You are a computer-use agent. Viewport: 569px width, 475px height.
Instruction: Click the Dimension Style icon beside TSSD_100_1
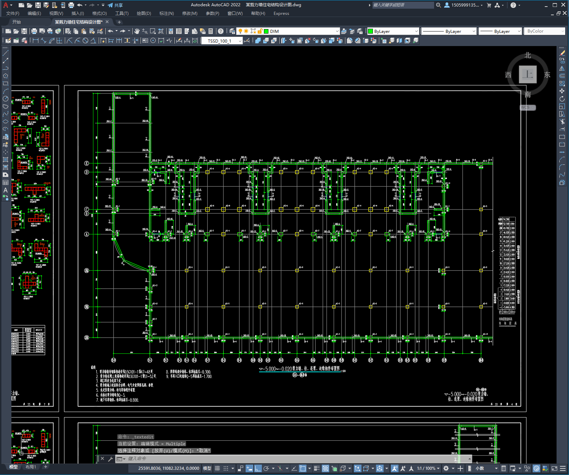[247, 41]
